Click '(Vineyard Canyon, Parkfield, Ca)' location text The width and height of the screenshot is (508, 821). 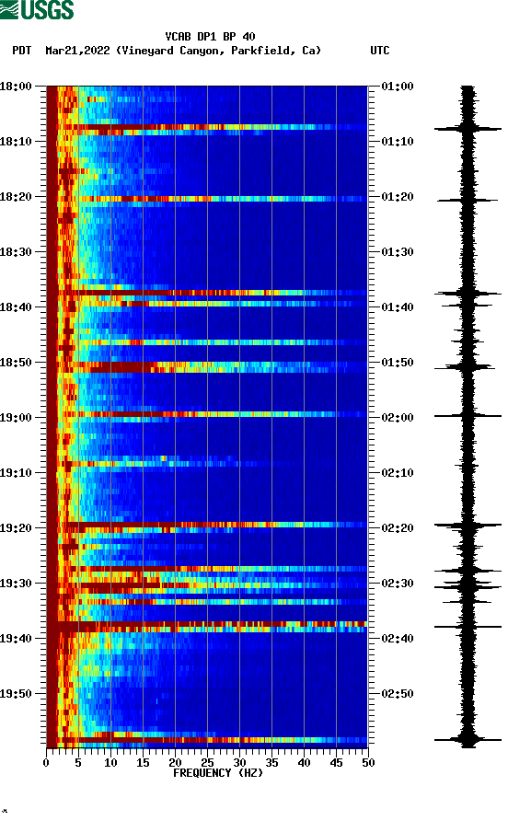[218, 51]
